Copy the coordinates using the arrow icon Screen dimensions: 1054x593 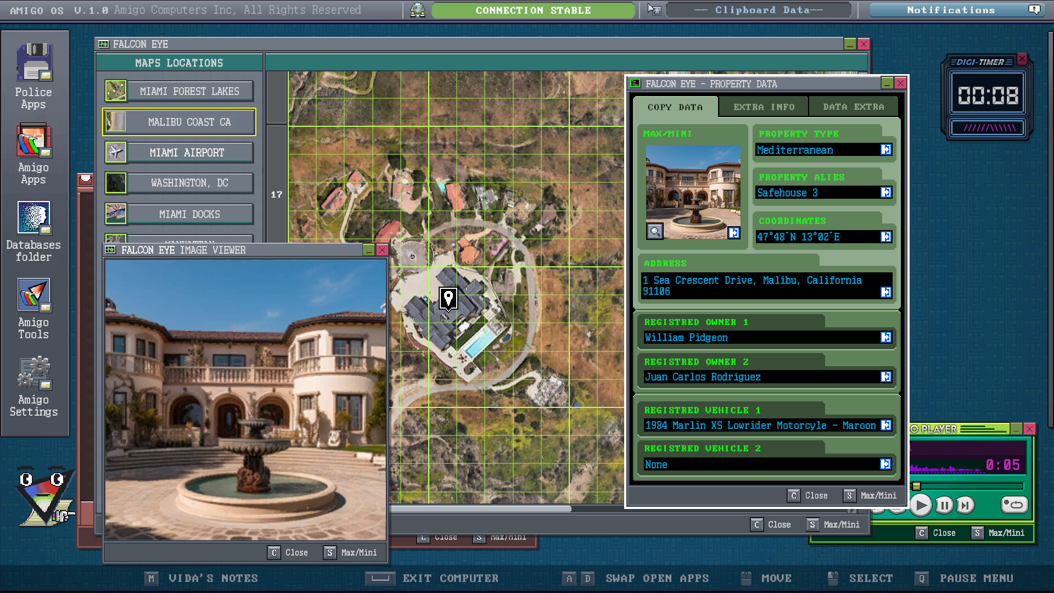(x=885, y=237)
